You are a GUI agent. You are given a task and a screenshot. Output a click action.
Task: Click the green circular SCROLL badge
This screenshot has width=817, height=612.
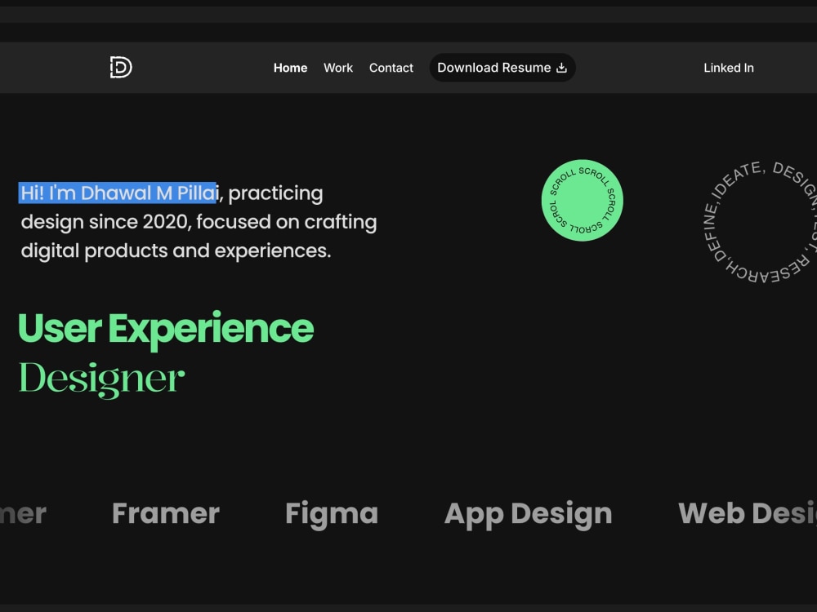point(582,201)
